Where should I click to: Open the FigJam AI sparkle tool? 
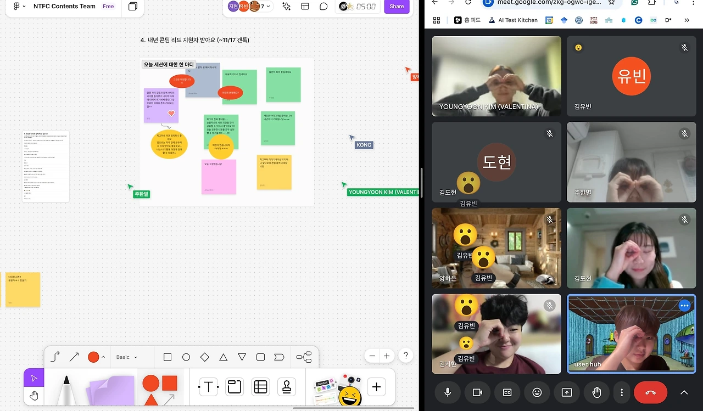coord(286,7)
